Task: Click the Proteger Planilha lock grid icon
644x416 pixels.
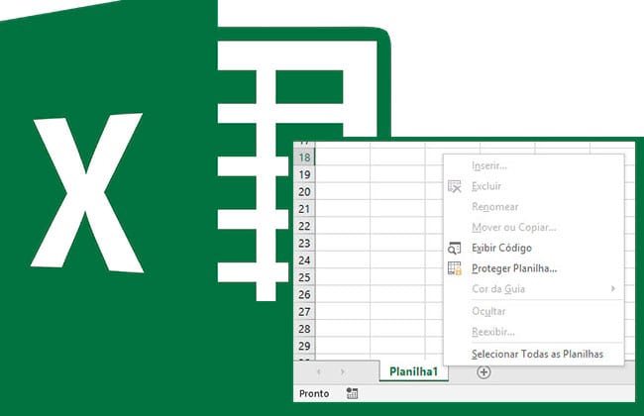Action: click(454, 268)
